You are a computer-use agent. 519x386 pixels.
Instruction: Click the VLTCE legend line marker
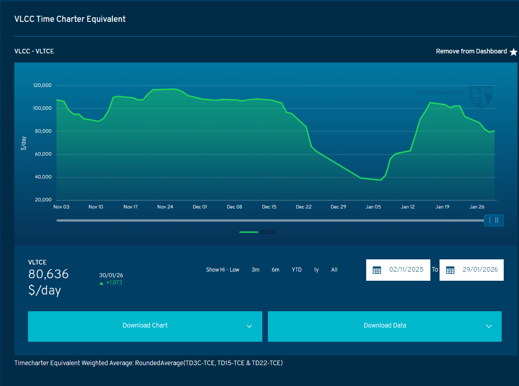tap(249, 232)
